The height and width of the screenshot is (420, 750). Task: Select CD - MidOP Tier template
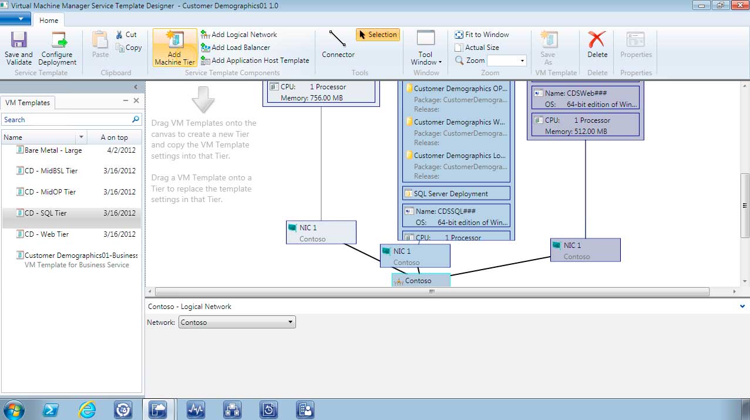[72, 192]
